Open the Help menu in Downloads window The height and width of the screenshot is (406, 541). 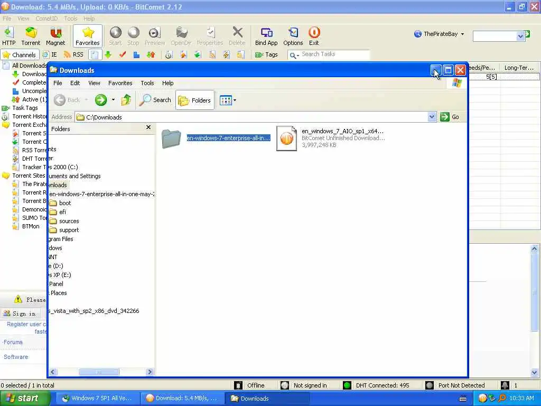tap(167, 83)
